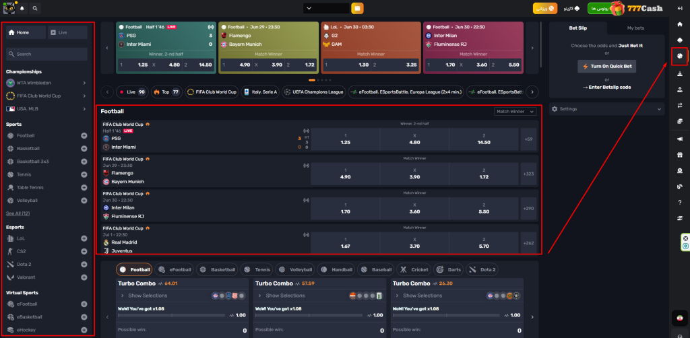Add Football to favorites with its plus icon
The height and width of the screenshot is (338, 690).
(x=84, y=135)
